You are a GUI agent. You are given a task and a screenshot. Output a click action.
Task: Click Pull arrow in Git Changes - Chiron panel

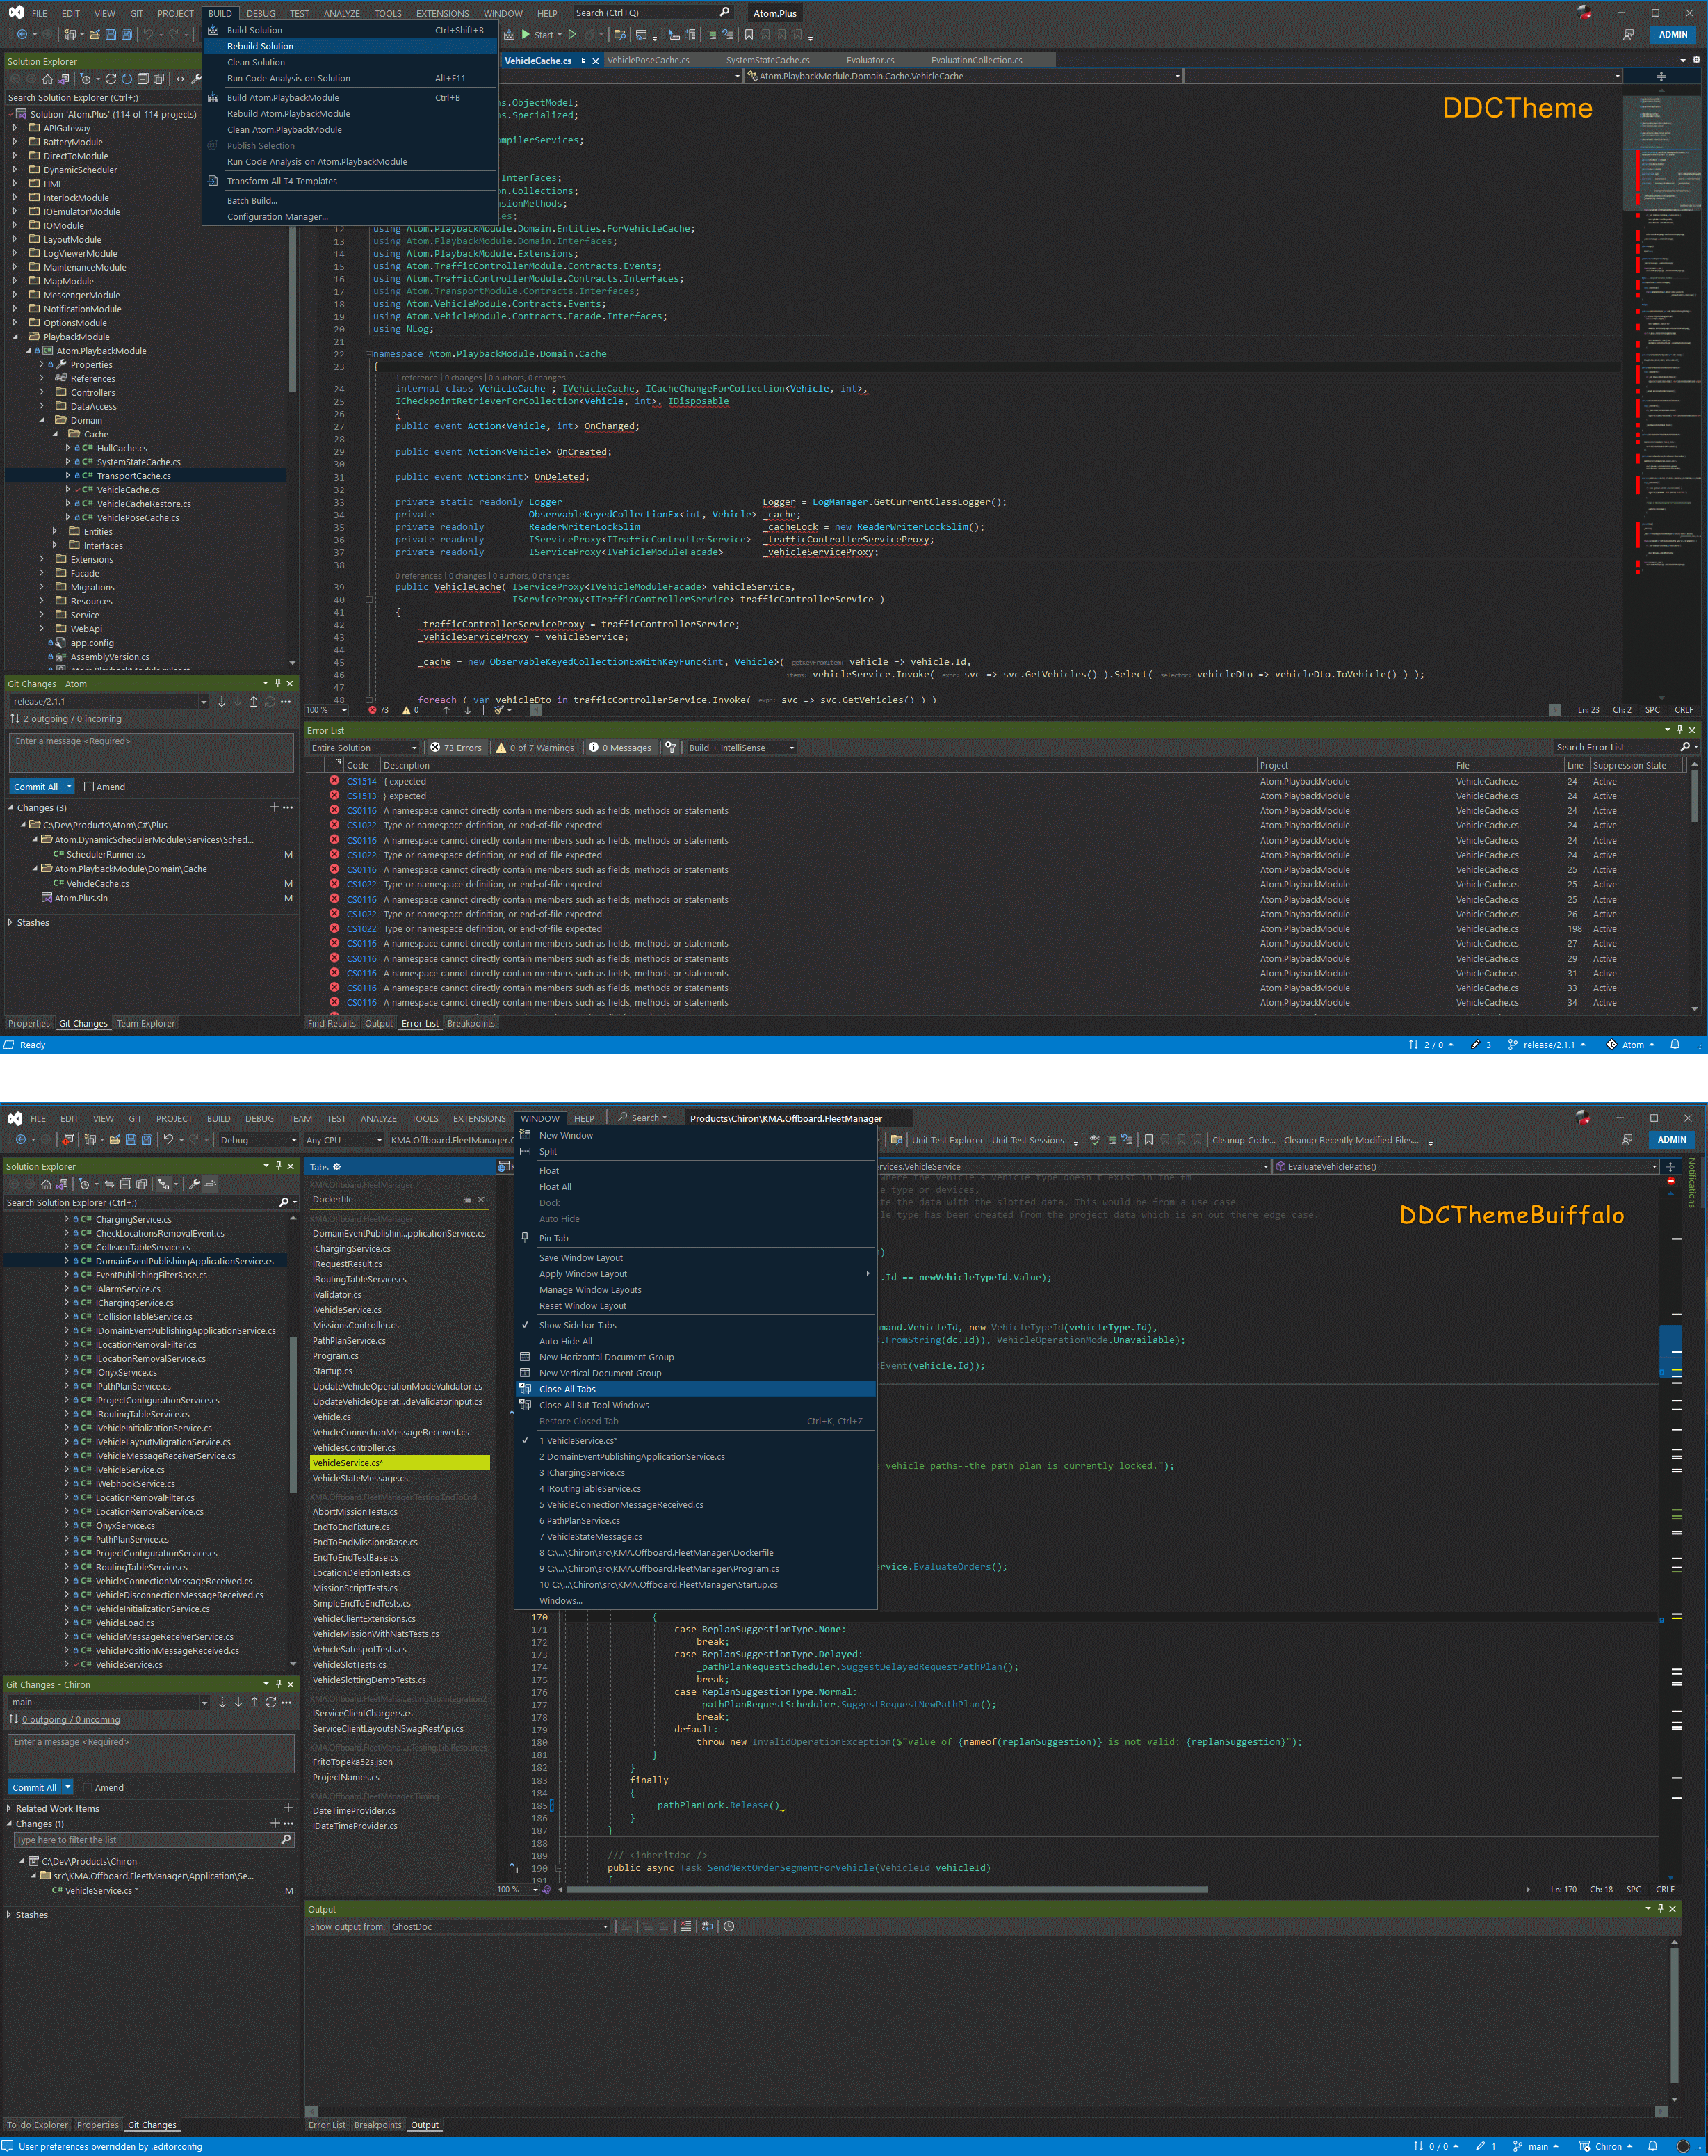coord(238,1703)
